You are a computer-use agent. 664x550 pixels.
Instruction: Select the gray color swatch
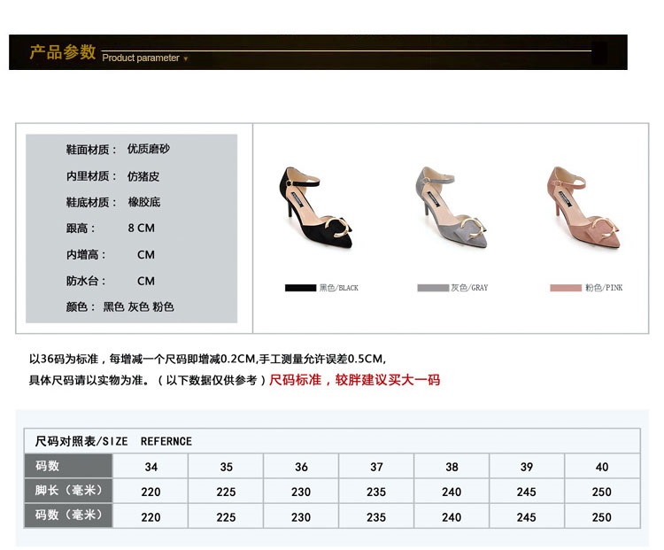click(x=433, y=288)
